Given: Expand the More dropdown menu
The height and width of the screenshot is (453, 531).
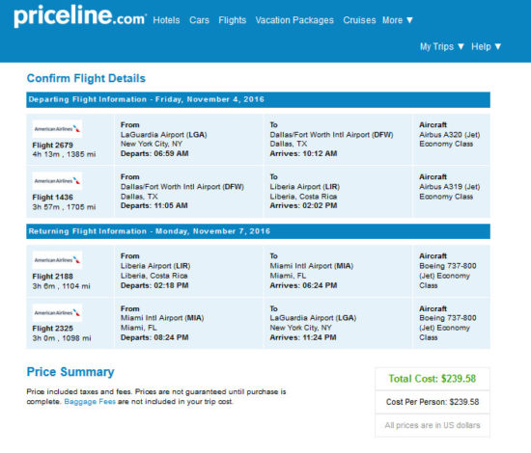Looking at the screenshot, I should (x=398, y=20).
